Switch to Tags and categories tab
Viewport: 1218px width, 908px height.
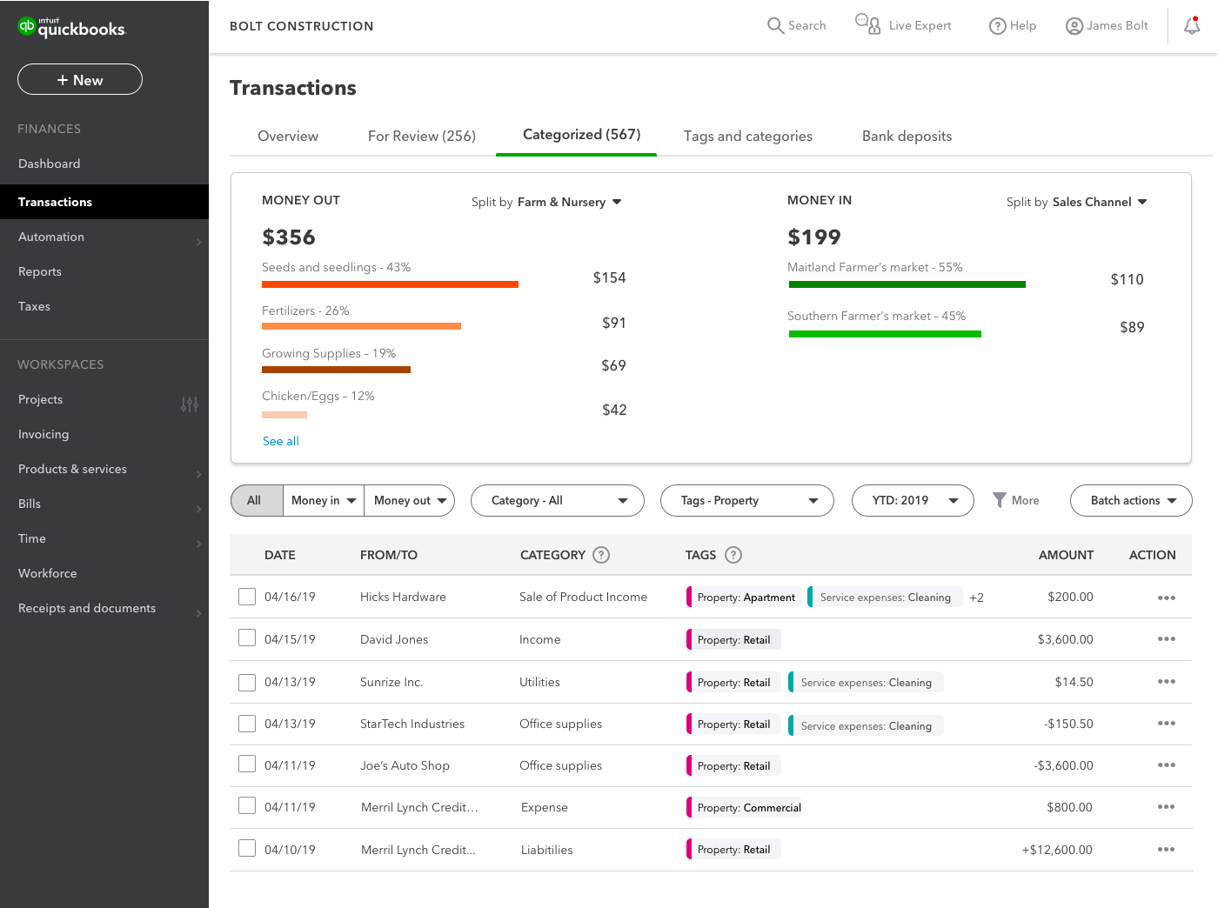pos(748,136)
